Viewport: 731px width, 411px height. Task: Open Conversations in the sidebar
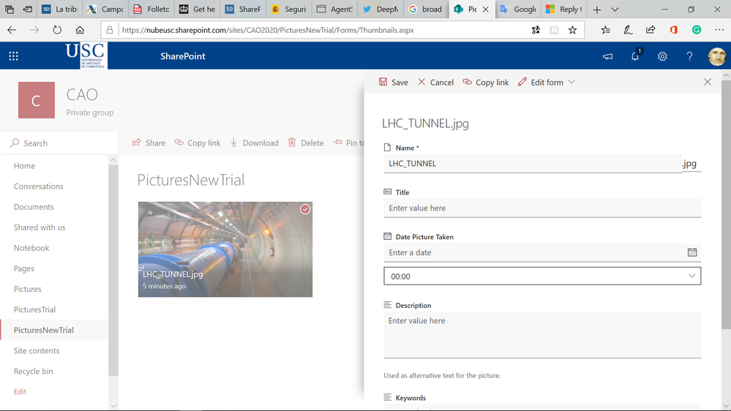(38, 186)
